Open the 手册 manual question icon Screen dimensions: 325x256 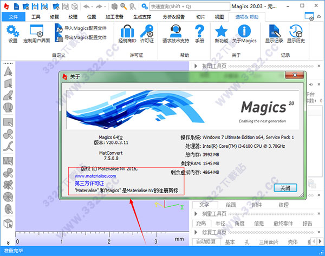(x=199, y=31)
